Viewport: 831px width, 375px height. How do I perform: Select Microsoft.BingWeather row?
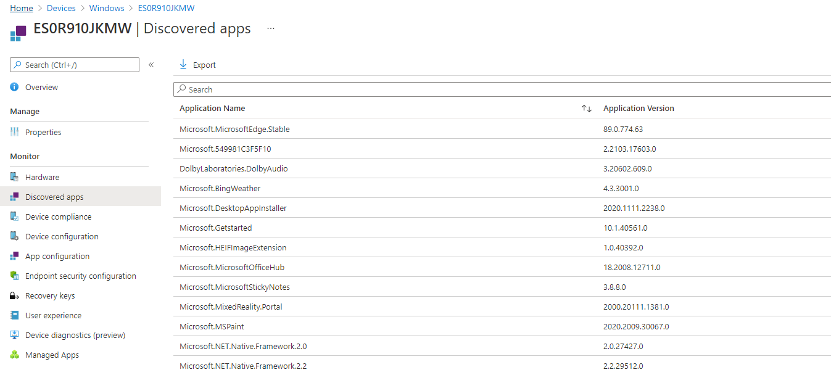click(x=502, y=189)
